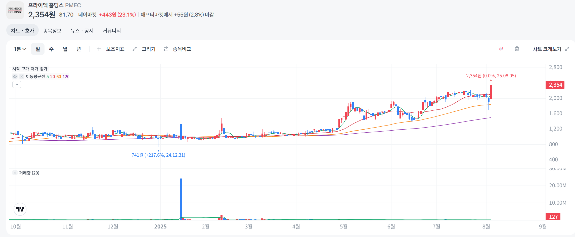Click 차트 크게보기 to enlarge chart
Image resolution: width=575 pixels, height=237 pixels.
pos(547,49)
